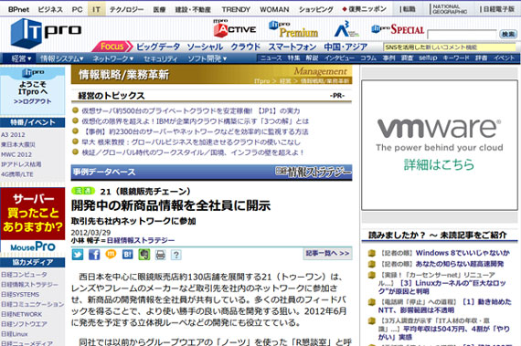The image size is (521, 346).
Task: Open selfup in sub navigation
Action: (428, 58)
